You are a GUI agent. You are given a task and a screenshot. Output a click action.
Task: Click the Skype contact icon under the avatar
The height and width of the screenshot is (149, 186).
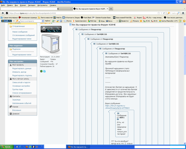(x=44, y=71)
